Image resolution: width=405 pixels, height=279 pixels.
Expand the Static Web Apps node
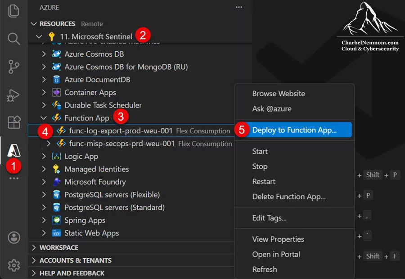(x=44, y=233)
